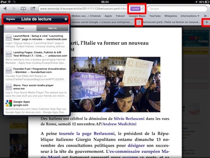Reload the page with the refresh icon

(142, 8)
